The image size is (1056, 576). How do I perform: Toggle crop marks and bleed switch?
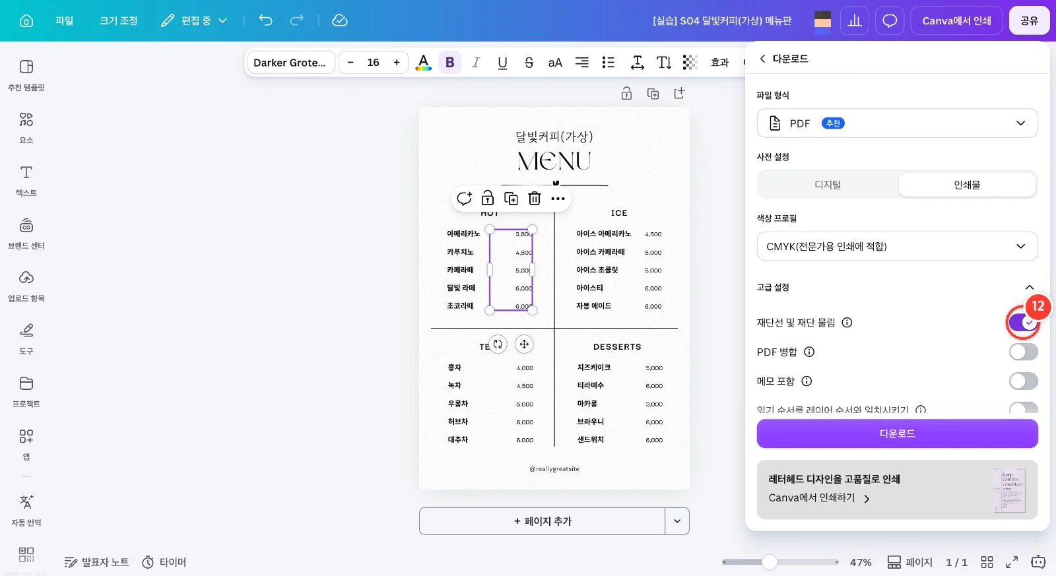point(1023,323)
